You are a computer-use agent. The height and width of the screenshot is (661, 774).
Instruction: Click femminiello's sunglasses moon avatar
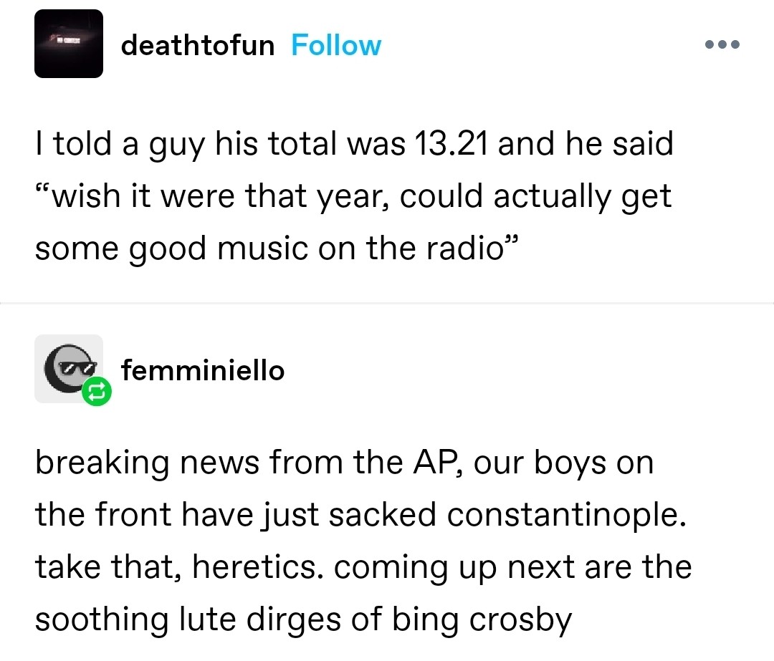coord(67,367)
